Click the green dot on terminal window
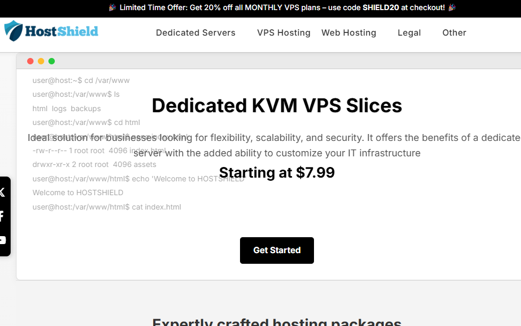This screenshot has height=326, width=521. [x=52, y=61]
